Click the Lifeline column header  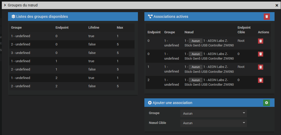[x=94, y=28]
